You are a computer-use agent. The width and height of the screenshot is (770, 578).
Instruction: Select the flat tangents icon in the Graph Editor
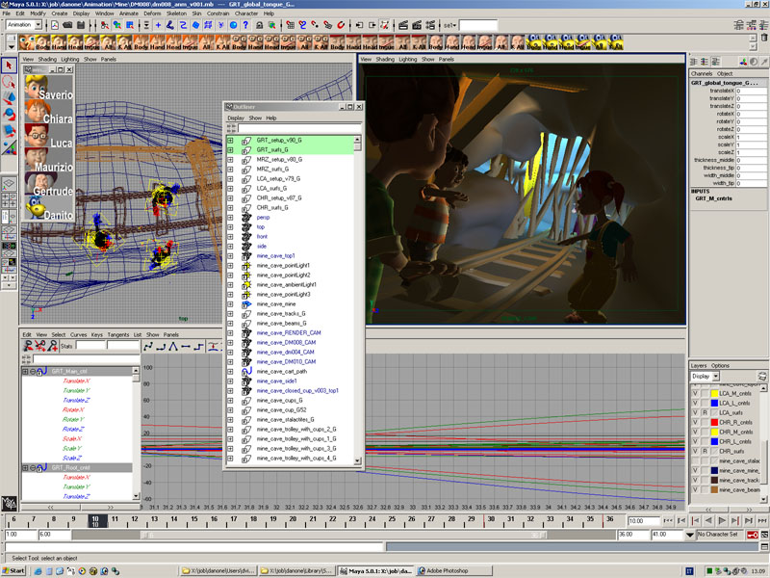pos(186,347)
